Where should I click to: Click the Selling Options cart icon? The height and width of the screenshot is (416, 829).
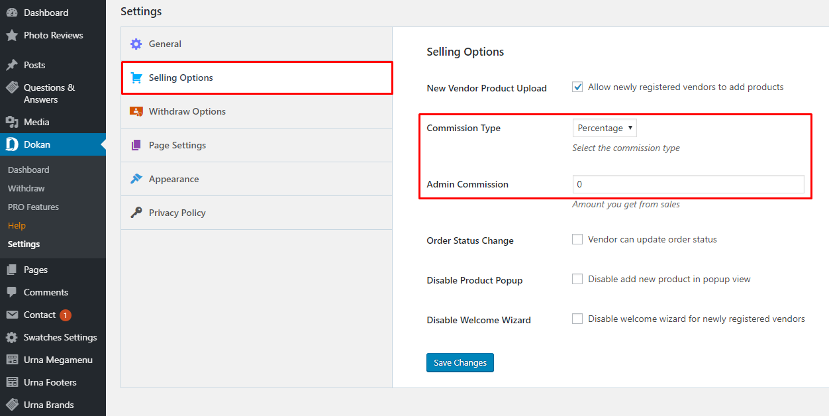[x=136, y=78]
